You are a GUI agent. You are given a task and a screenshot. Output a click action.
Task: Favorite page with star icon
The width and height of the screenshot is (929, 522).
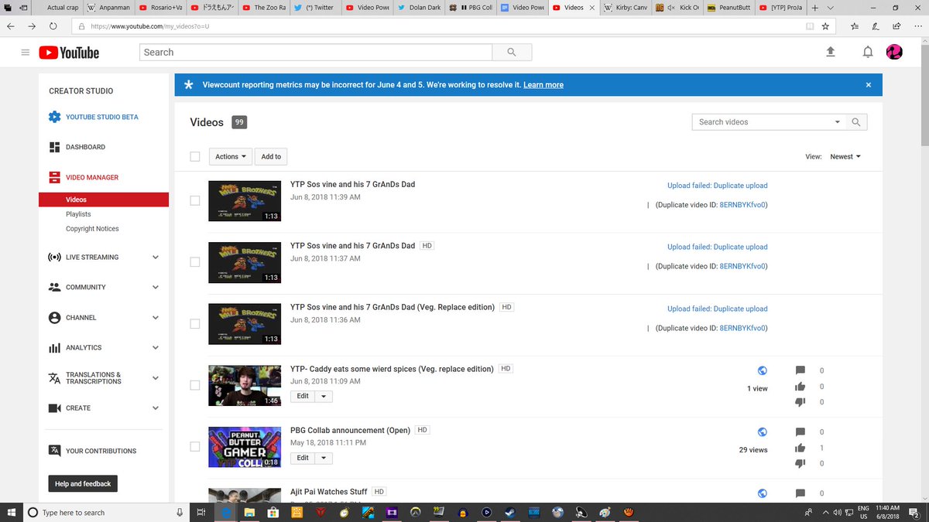pos(825,26)
